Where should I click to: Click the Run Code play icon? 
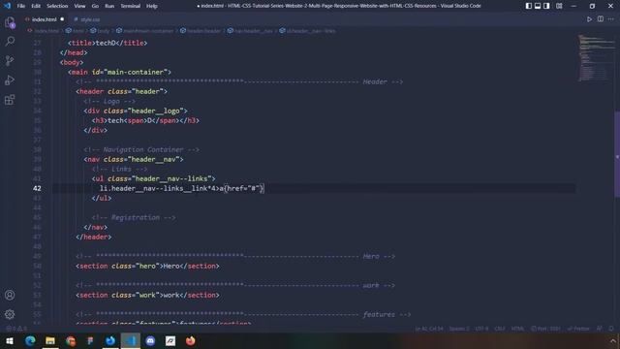pos(589,19)
